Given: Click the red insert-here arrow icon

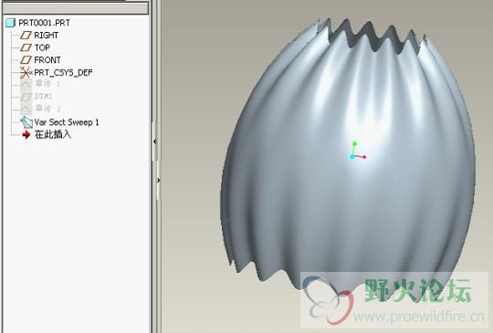Looking at the screenshot, I should [26, 134].
